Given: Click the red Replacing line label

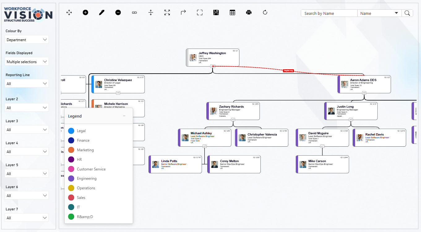Looking at the screenshot, I should [288, 71].
